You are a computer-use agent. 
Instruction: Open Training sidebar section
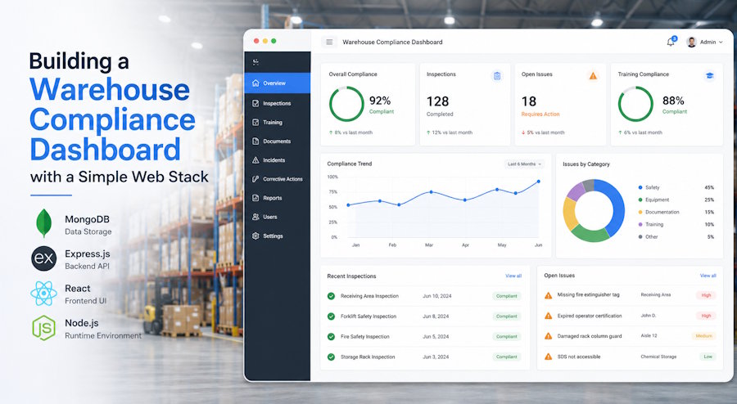(278, 122)
